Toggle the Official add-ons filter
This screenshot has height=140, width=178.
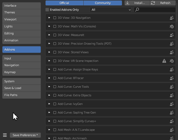pos(64,3)
